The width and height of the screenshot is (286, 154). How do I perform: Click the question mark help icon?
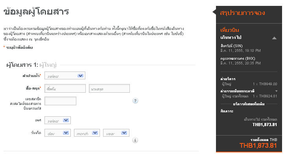[x=135, y=101]
